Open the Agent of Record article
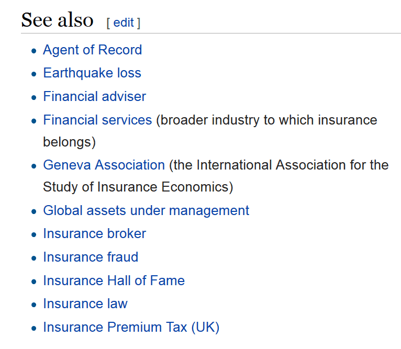Image resolution: width=401 pixels, height=349 pixels. click(x=92, y=50)
